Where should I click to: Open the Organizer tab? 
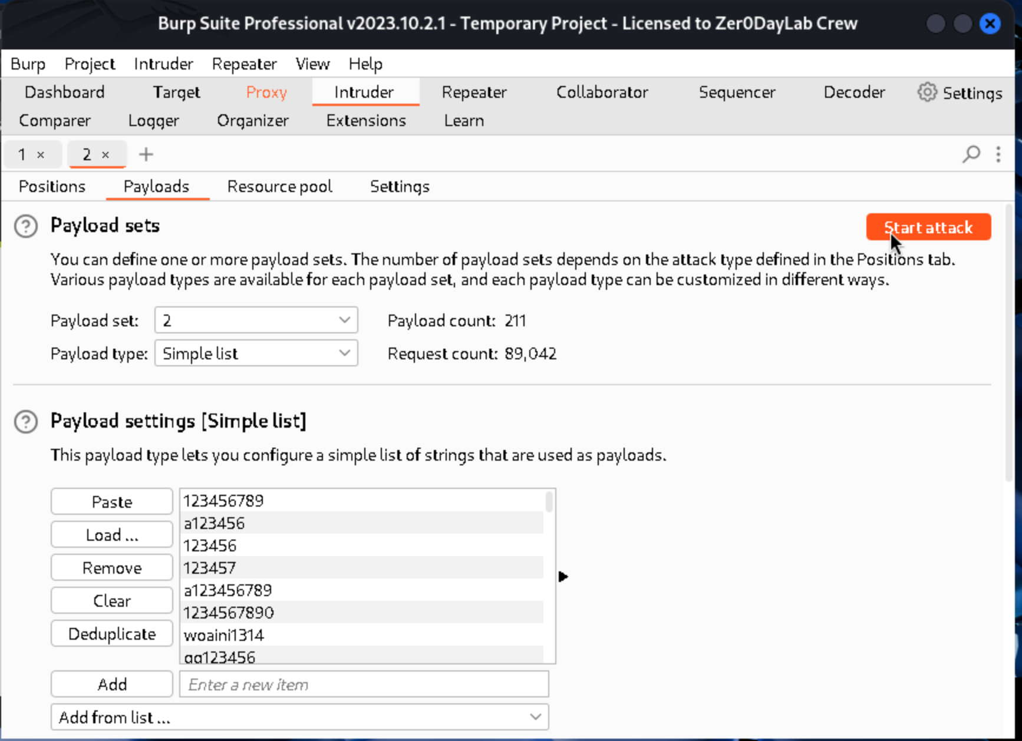tap(253, 121)
